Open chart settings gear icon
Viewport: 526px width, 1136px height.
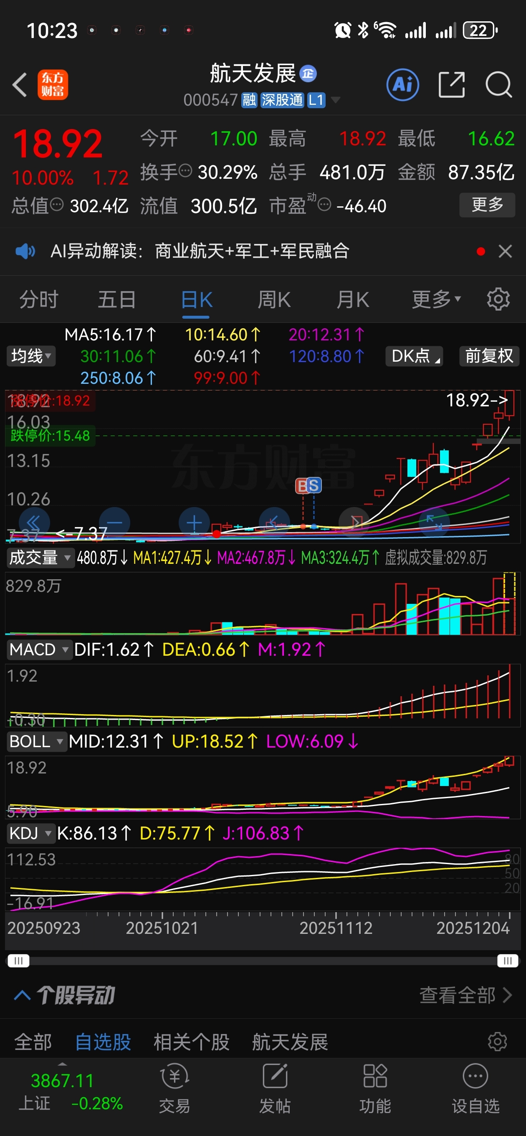(x=498, y=299)
